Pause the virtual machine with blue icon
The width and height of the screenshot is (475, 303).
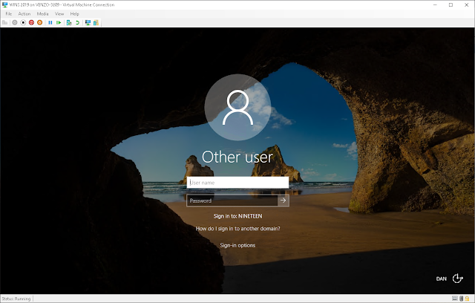tap(50, 23)
